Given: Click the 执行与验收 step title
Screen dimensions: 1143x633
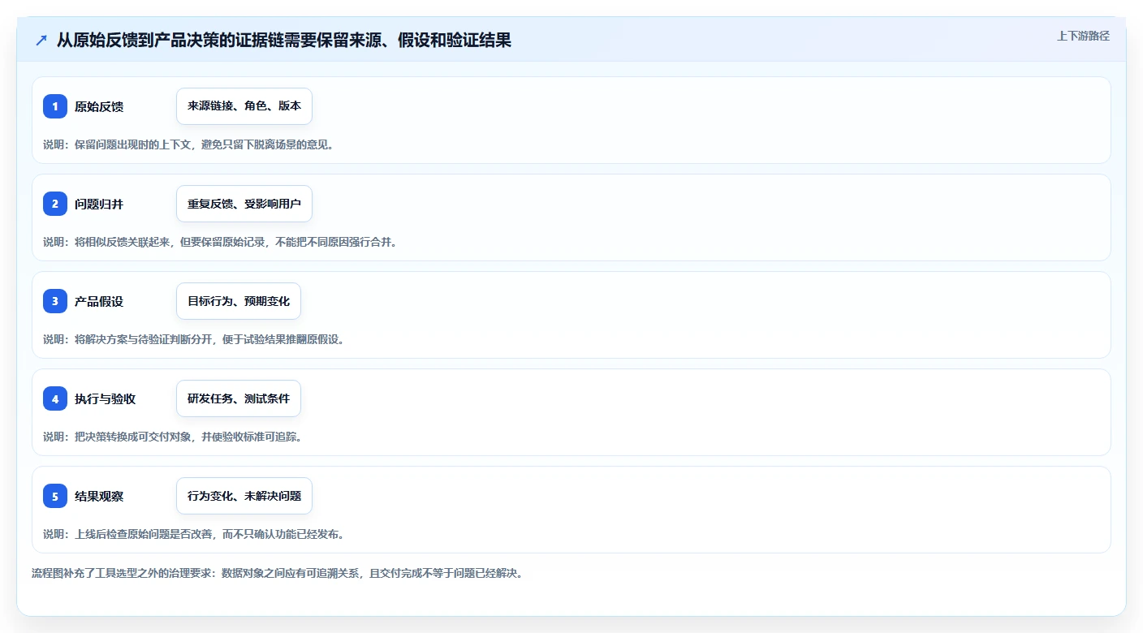Looking at the screenshot, I should (x=105, y=398).
